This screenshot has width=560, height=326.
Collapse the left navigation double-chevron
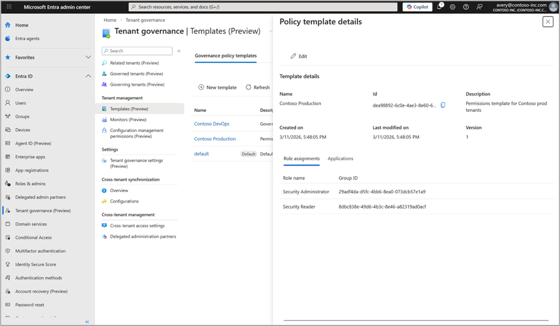click(87, 322)
